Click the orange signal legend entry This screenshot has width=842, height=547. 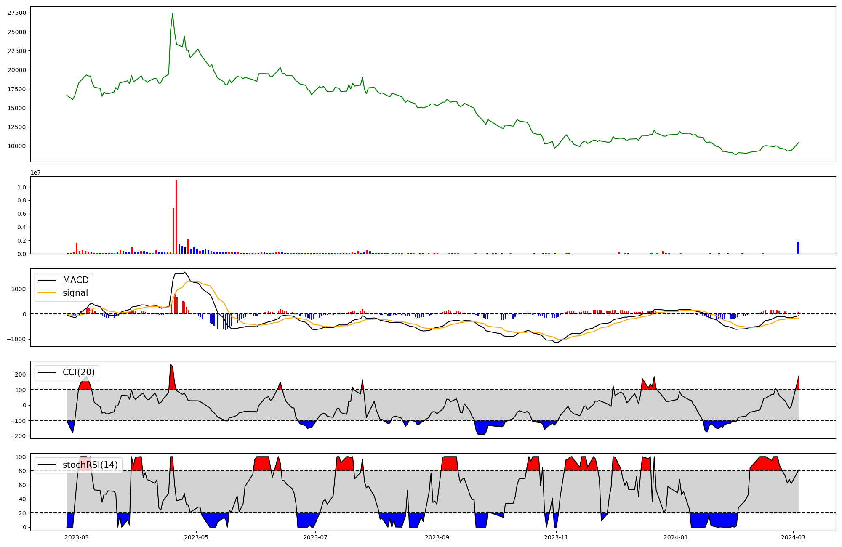tap(75, 293)
